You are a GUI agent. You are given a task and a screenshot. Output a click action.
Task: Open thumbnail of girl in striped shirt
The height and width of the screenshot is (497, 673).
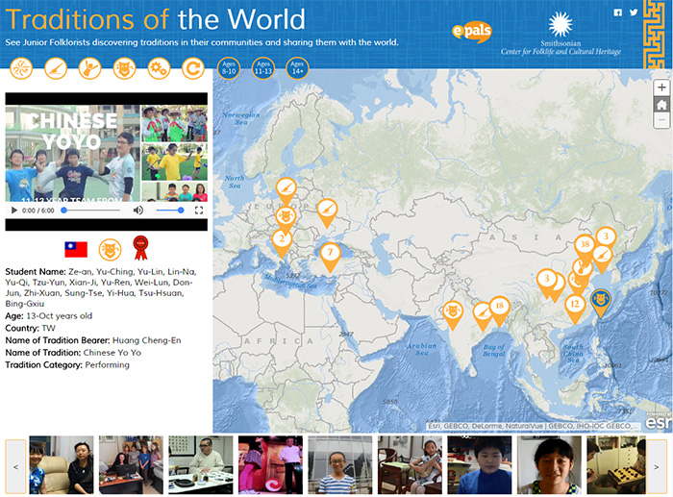click(340, 465)
